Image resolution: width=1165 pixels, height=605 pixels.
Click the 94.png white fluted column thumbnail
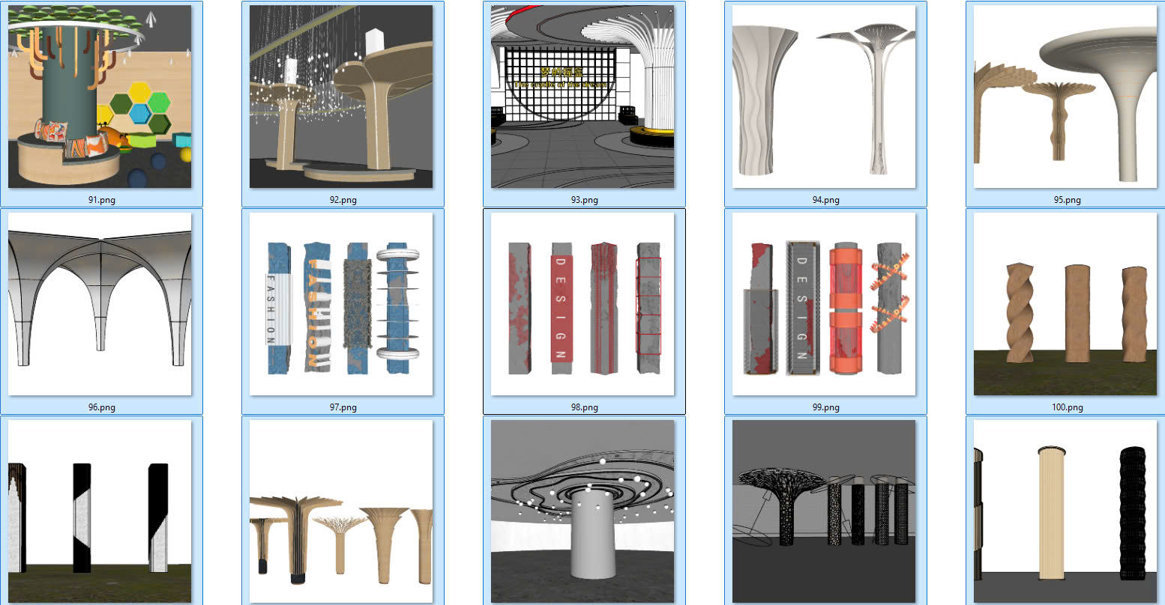824,97
